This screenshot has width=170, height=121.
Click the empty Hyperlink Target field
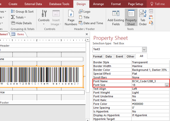150,119
